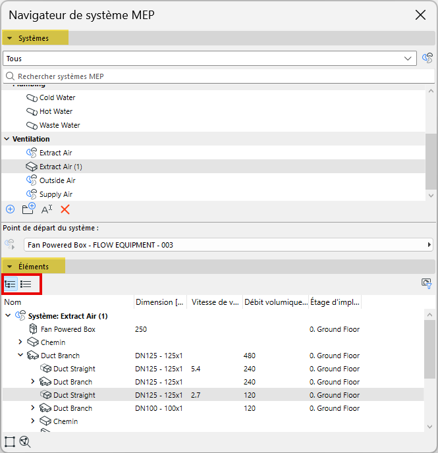The image size is (438, 453).
Task: Click the fan icon next to Supply Air
Action: (x=32, y=194)
